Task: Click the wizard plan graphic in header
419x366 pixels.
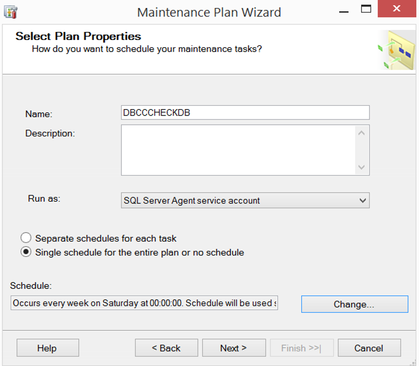Action: 396,50
